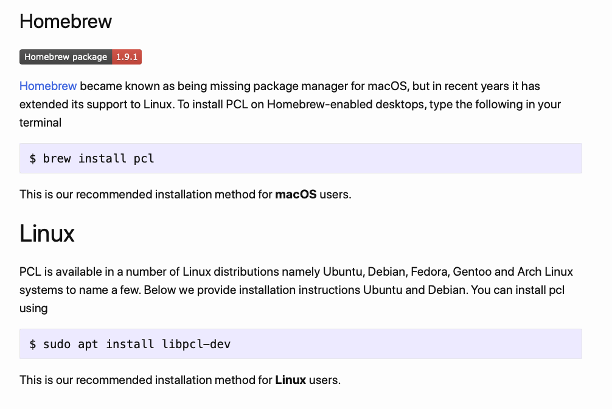Click the red 1.9.1 version badge

[127, 57]
